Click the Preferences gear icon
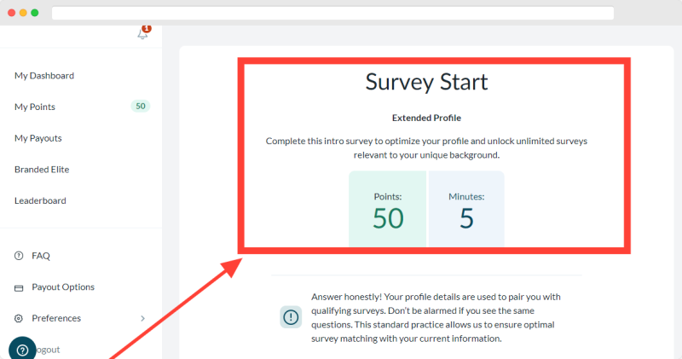Screen dimensions: 682x359 coord(19,319)
